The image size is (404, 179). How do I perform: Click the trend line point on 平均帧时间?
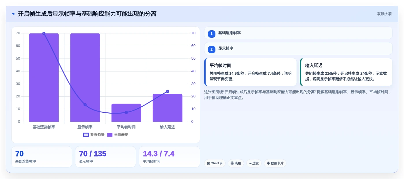[126, 112]
